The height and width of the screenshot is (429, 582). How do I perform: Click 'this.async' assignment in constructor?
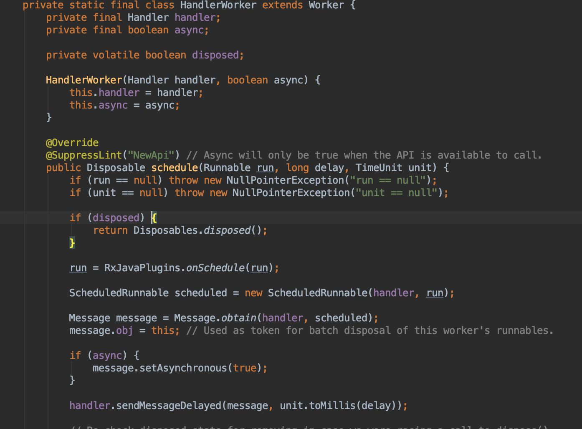(x=124, y=105)
